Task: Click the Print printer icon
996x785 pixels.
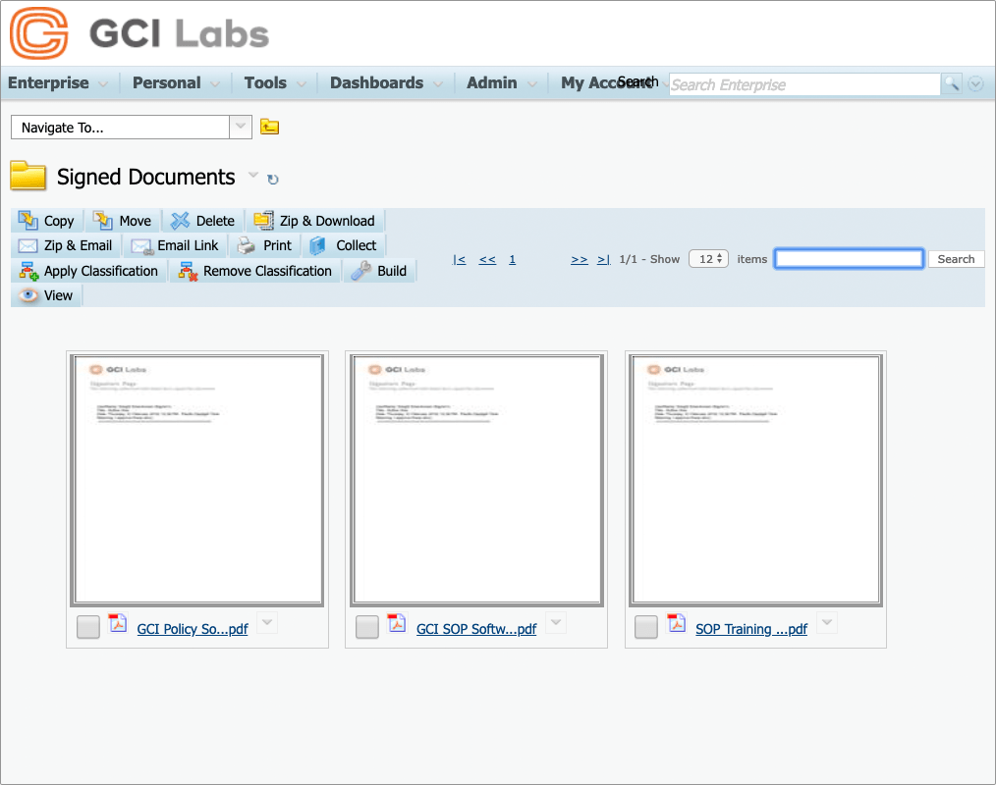Action: (x=246, y=245)
